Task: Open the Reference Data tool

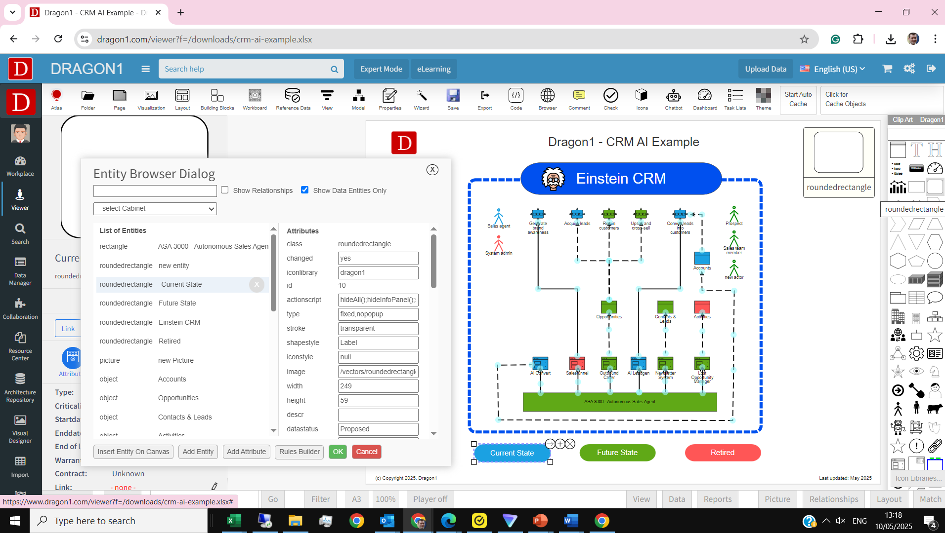Action: point(293,99)
